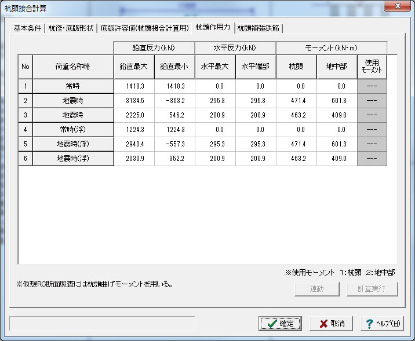Select 鉛直最大 cell 1418.3 in row 1

pyautogui.click(x=134, y=86)
